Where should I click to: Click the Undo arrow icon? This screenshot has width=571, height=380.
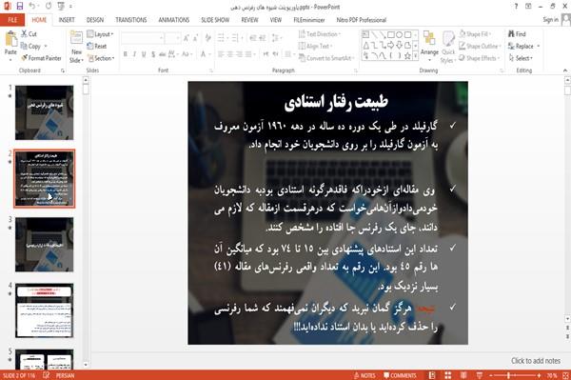tap(32, 7)
